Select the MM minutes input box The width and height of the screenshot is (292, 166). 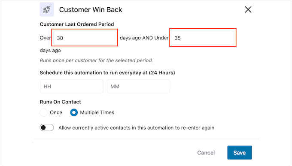tap(138, 86)
